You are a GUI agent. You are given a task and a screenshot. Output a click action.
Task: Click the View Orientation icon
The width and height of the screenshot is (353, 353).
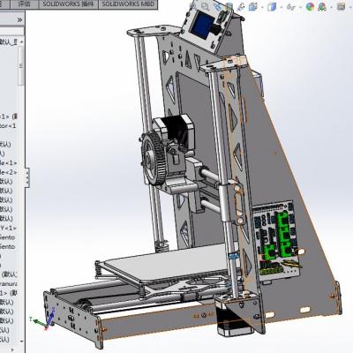tap(253, 6)
